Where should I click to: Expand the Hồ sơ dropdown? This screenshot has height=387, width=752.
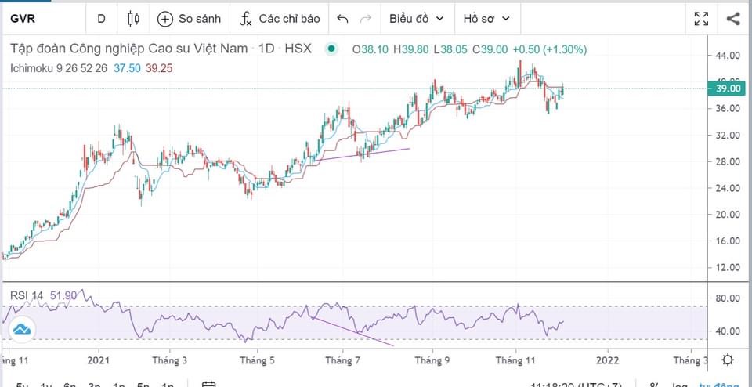[486, 19]
